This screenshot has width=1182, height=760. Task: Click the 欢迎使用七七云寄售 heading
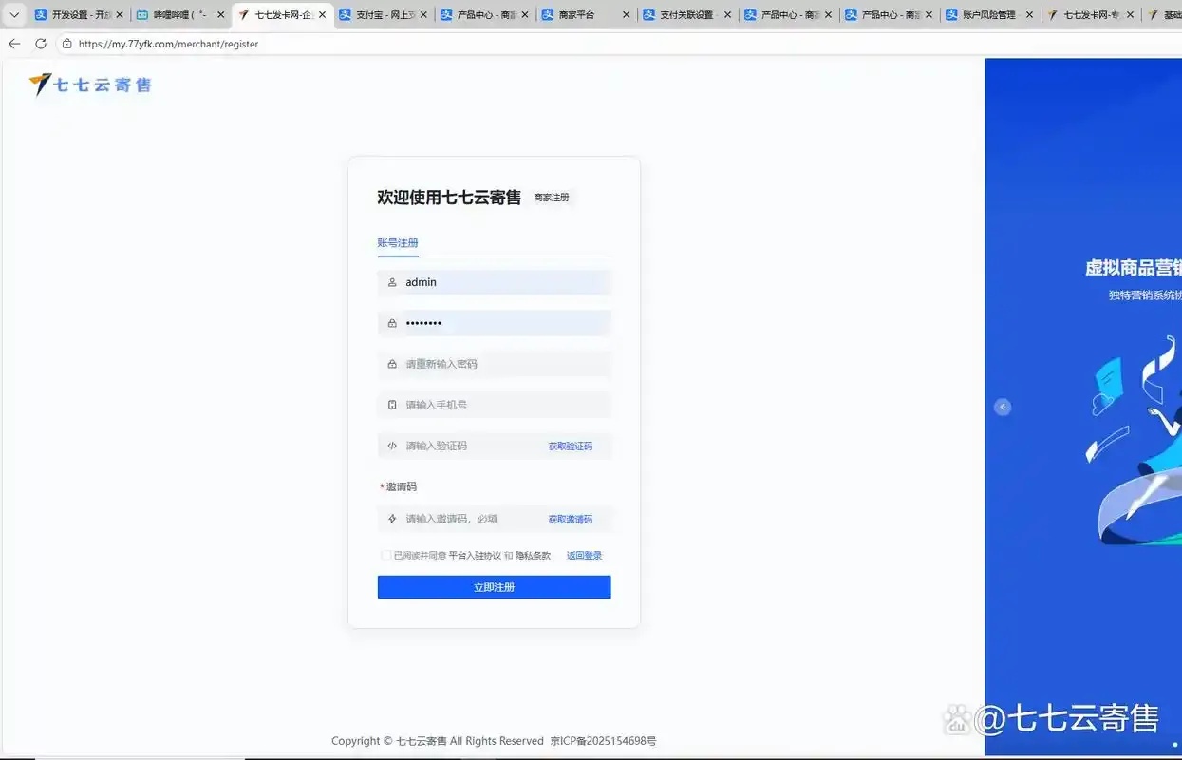449,198
